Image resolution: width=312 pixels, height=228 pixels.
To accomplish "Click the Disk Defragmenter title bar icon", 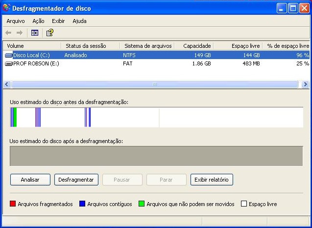I will tap(6, 8).
